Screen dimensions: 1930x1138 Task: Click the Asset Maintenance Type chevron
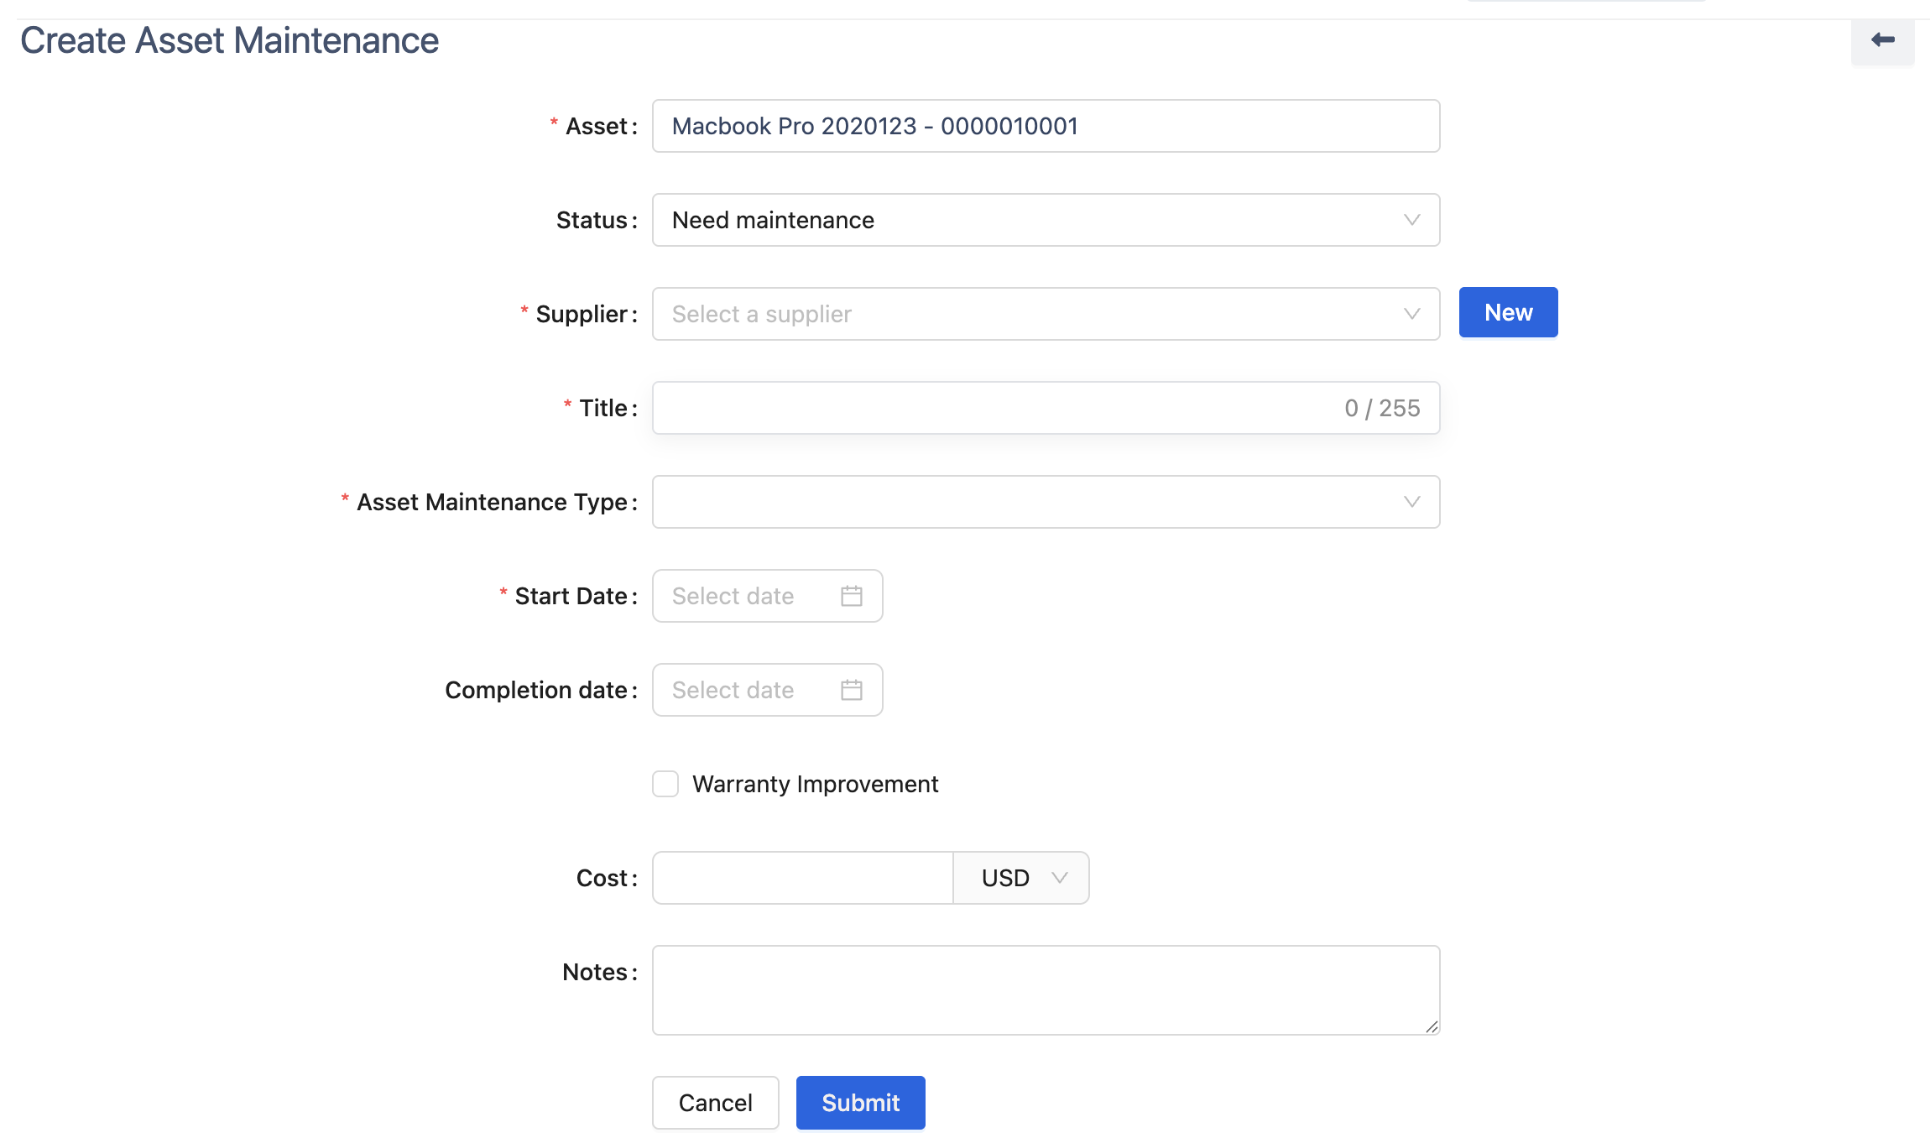pos(1411,502)
